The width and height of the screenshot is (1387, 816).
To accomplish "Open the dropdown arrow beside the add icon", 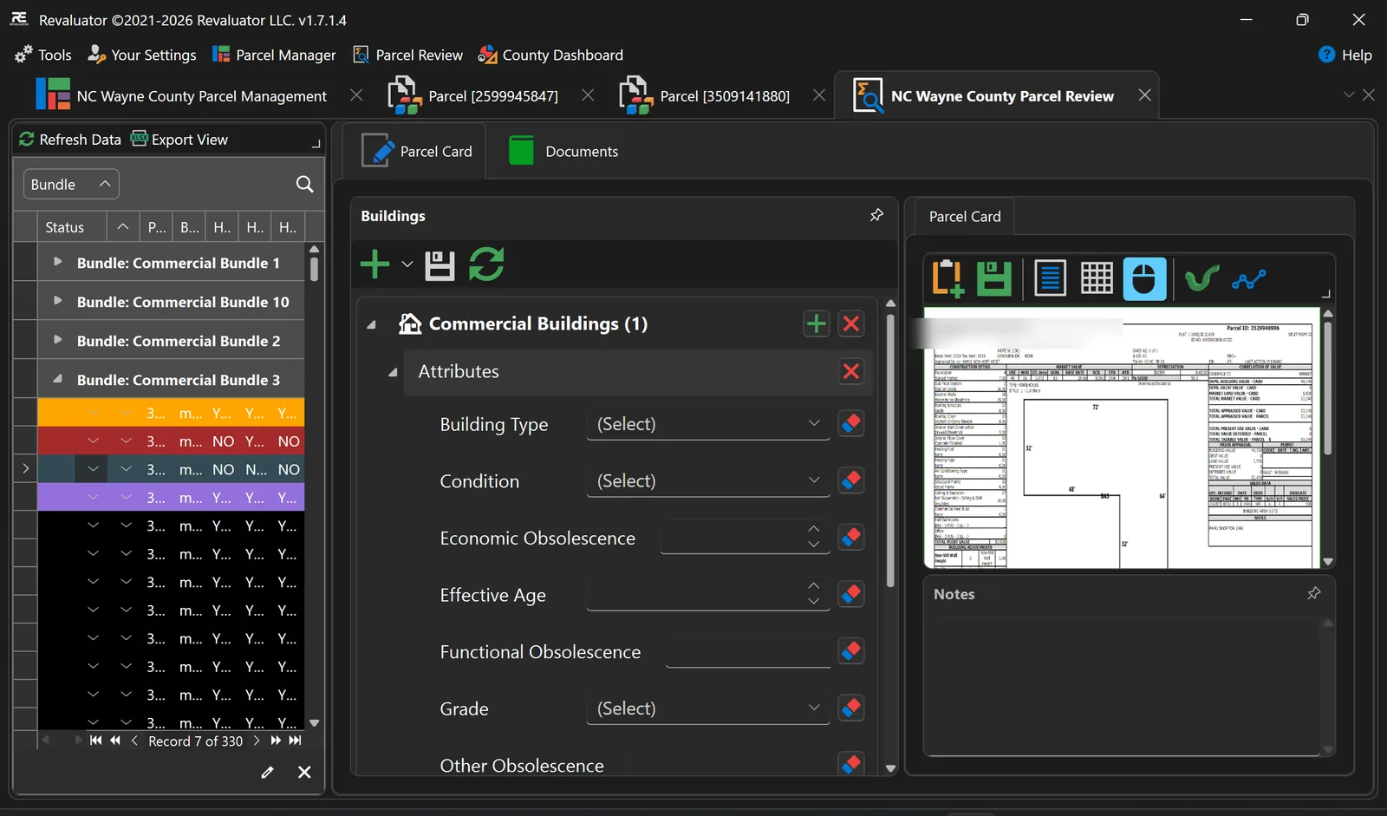I will coord(407,264).
